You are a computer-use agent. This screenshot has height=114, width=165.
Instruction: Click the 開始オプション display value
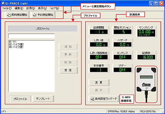(122, 32)
